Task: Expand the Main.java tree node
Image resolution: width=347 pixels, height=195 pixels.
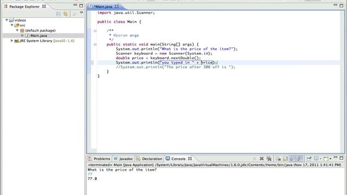Action: (22, 35)
